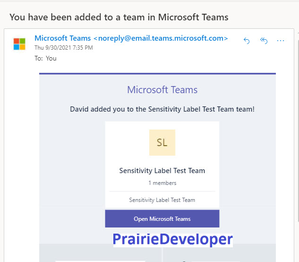
Task: Click the "David added you" message line
Action: pos(162,109)
